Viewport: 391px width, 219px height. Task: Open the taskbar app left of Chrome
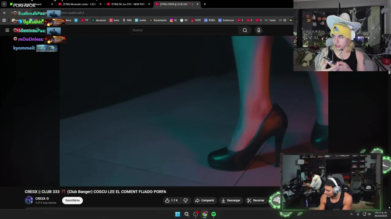[x=196, y=214]
